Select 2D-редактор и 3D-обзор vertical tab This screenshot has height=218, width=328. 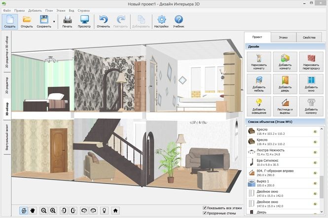click(x=7, y=52)
